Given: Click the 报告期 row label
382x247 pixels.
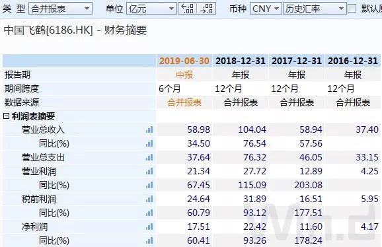Looking at the screenshot, I should pos(17,75).
